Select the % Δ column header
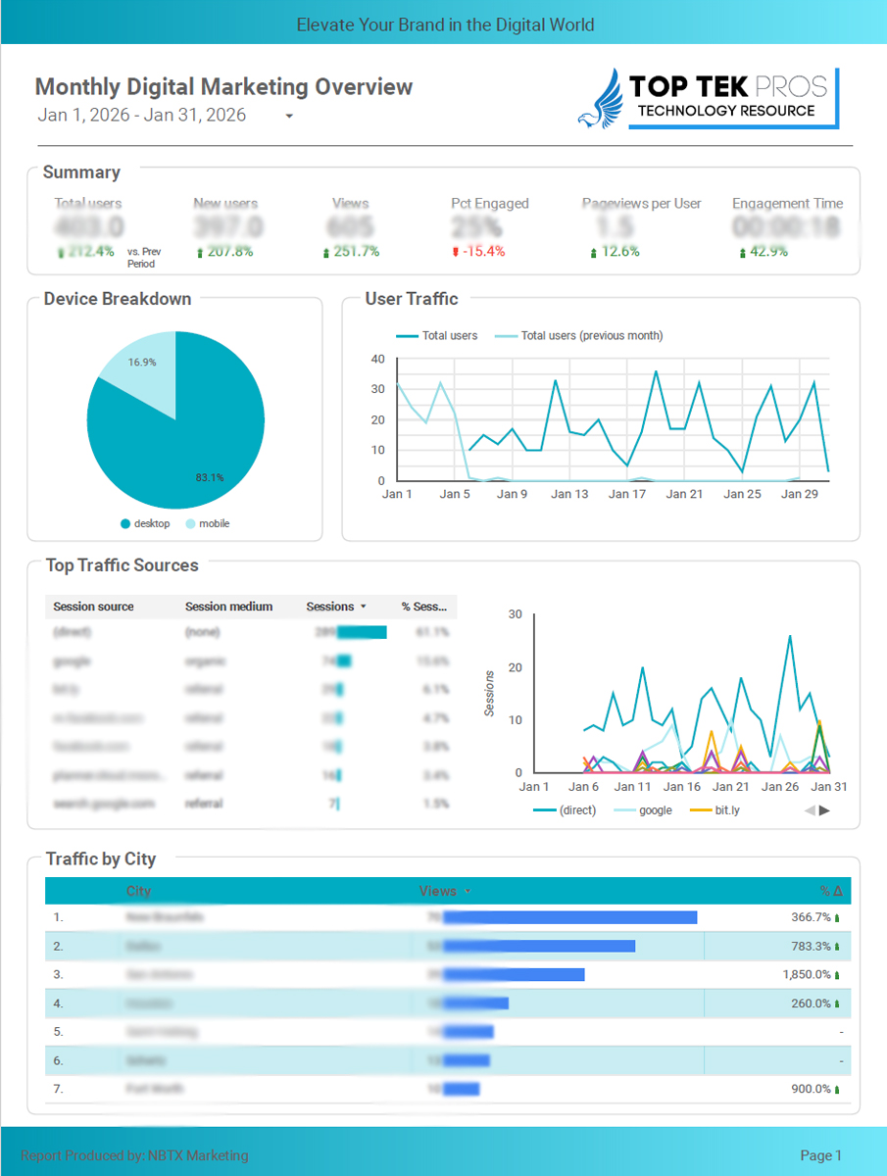887x1176 pixels. point(830,892)
